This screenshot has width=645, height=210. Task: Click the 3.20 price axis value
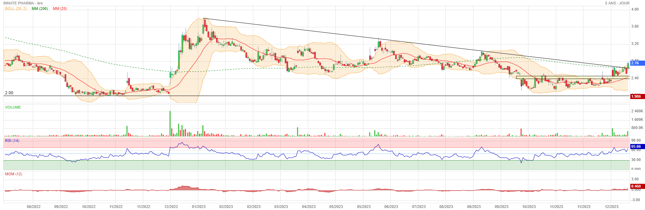coord(635,44)
